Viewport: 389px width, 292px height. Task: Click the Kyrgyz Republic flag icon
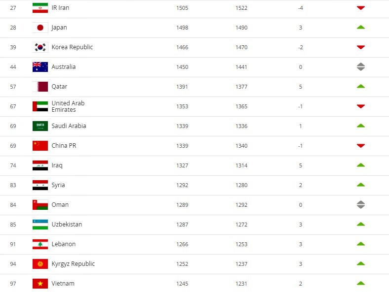point(40,264)
